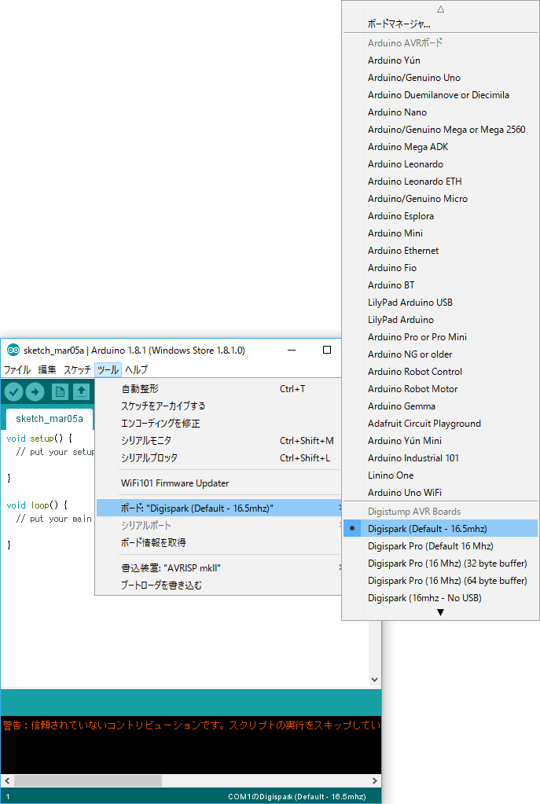Select LilyPad Arduino USB board

coord(440,303)
